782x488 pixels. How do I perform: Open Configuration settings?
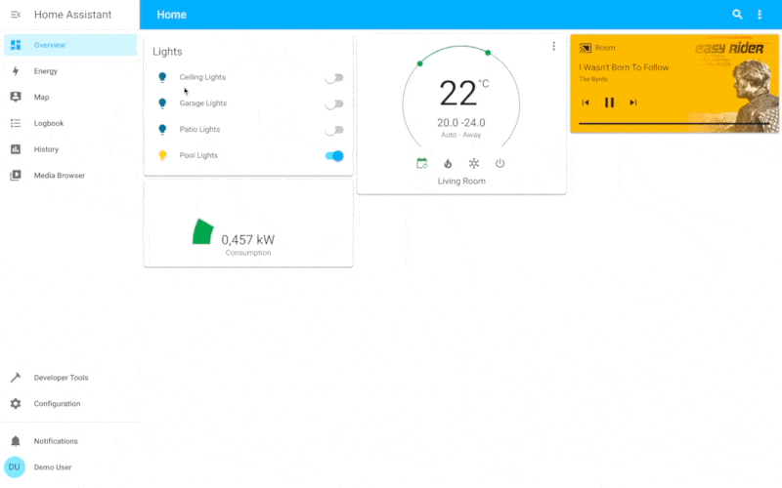[69, 404]
